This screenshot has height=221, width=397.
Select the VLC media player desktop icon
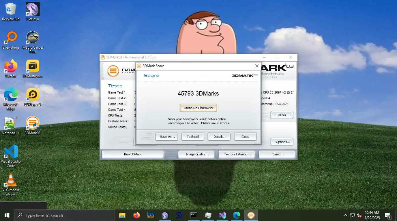tap(11, 184)
